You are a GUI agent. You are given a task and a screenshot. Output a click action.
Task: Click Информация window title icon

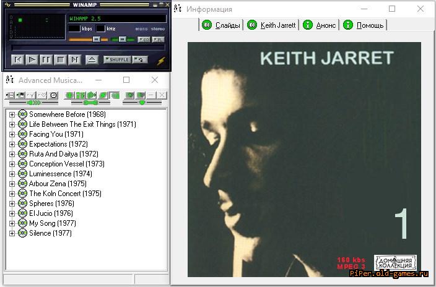coord(178,9)
